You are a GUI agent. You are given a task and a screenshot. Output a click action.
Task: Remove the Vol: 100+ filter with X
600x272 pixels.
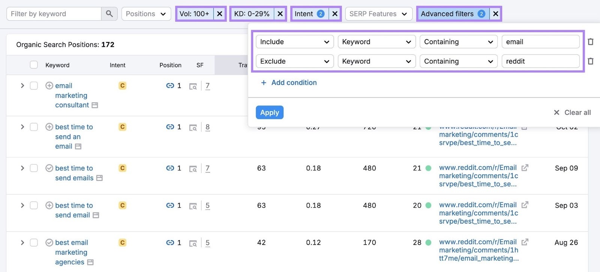220,14
